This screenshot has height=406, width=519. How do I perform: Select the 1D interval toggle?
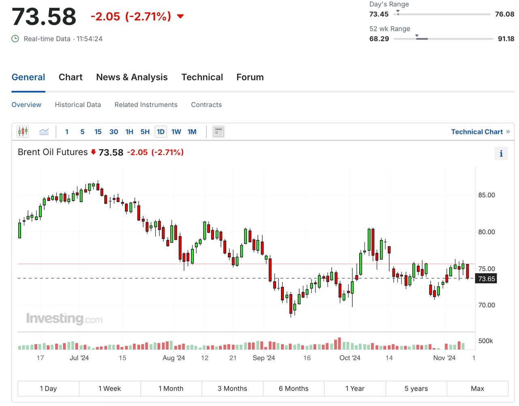click(161, 132)
